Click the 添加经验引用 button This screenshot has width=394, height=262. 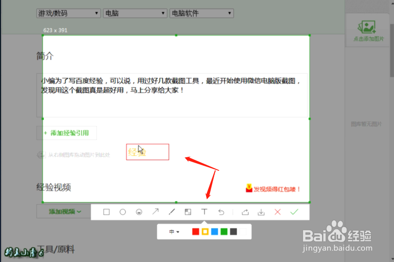[x=67, y=133]
